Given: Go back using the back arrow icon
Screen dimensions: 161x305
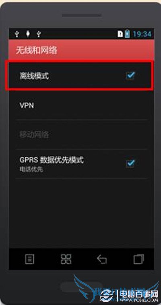Looking at the screenshot, I should coord(102,259).
